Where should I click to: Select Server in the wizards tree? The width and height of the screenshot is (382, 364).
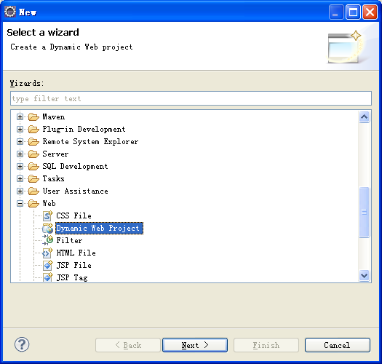pos(55,154)
